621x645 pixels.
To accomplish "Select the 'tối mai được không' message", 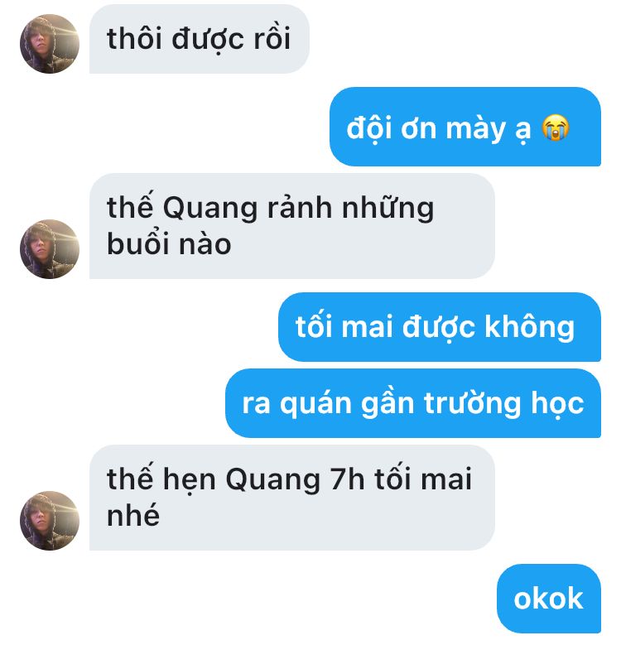I will pos(440,327).
